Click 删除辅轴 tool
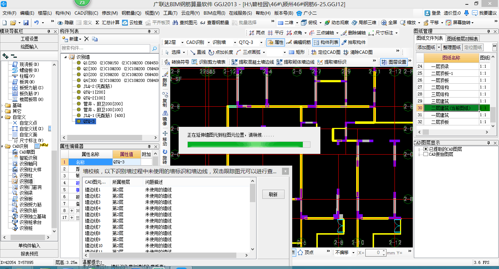This screenshot has width=499, height=269. (353, 33)
